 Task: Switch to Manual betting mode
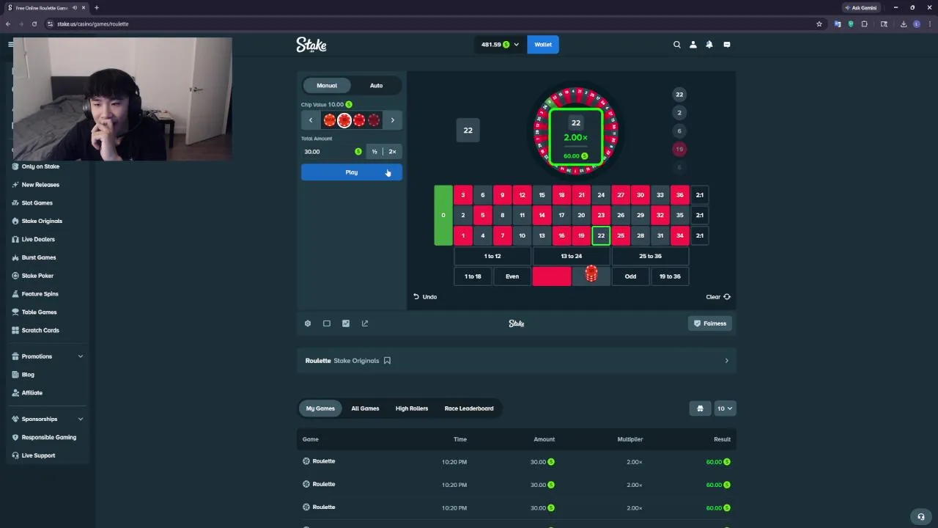327,86
